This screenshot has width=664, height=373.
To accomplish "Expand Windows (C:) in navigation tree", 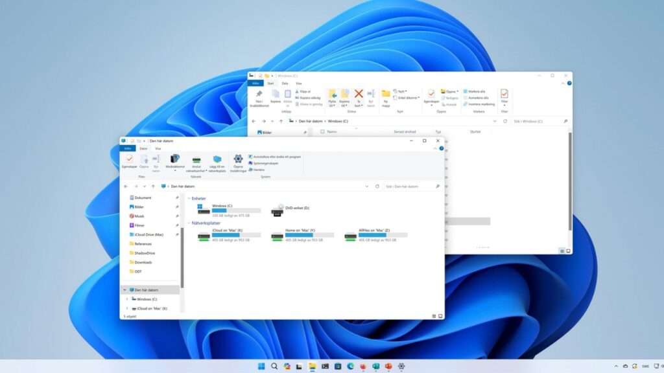I will tap(127, 299).
